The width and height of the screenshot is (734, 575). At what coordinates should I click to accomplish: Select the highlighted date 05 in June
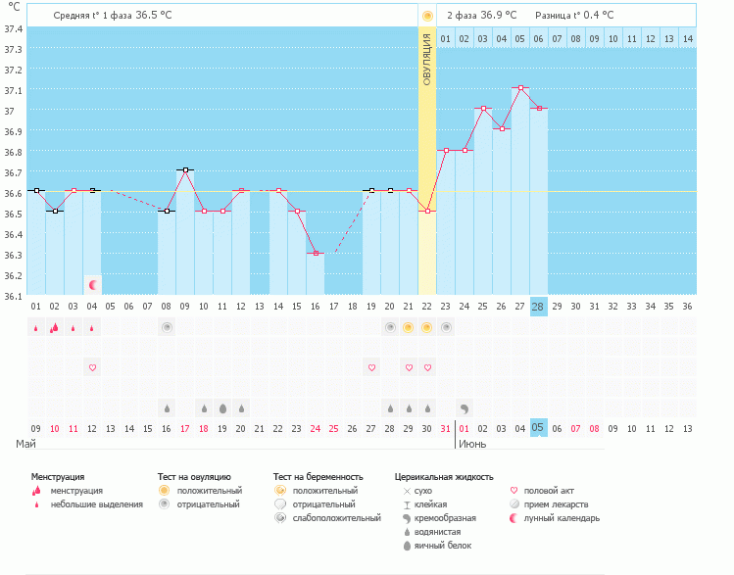pos(538,428)
